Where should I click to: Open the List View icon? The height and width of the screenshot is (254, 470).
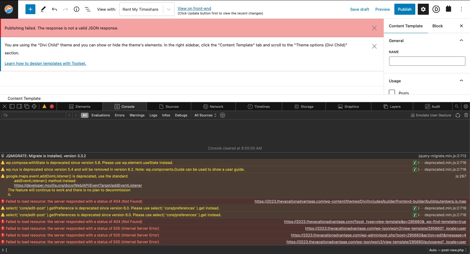[x=88, y=9]
